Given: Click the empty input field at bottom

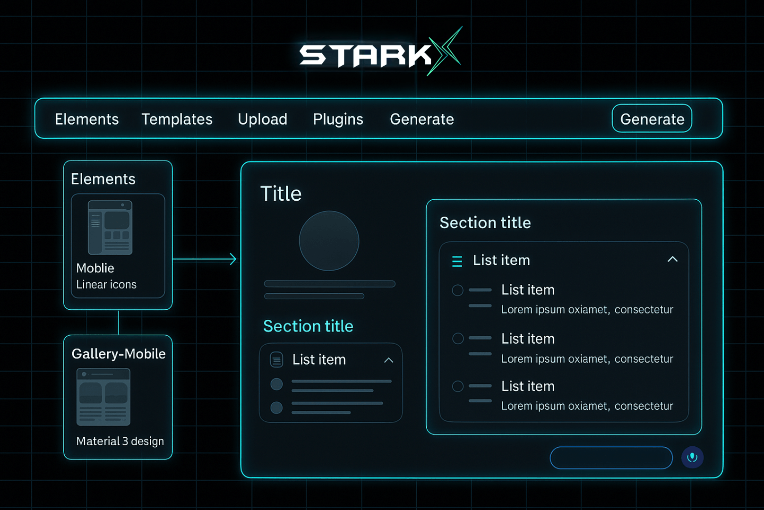Looking at the screenshot, I should click(611, 458).
